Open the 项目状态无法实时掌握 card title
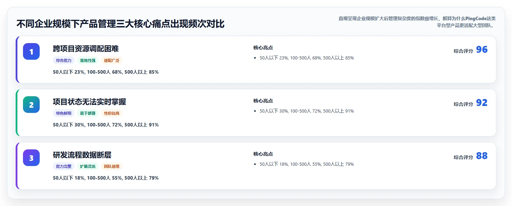512x206 pixels. click(89, 102)
